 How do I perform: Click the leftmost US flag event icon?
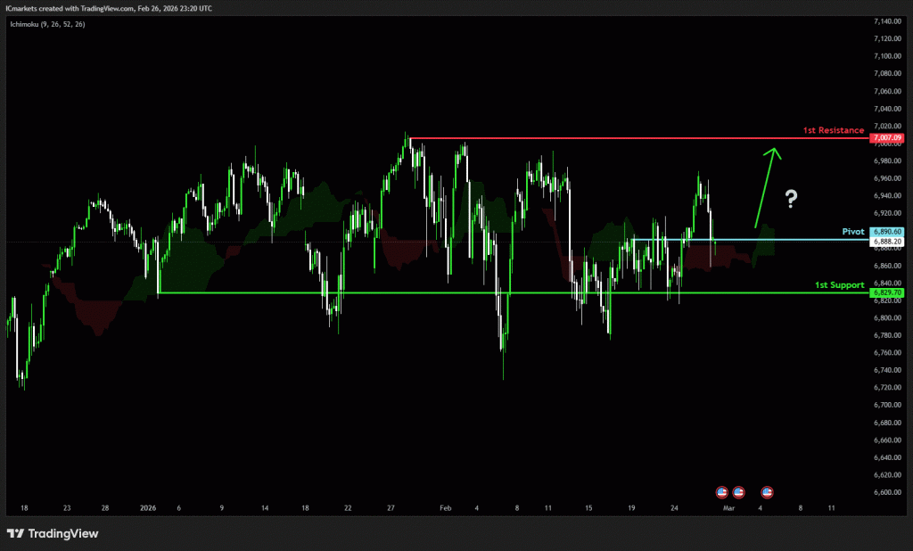pos(722,491)
